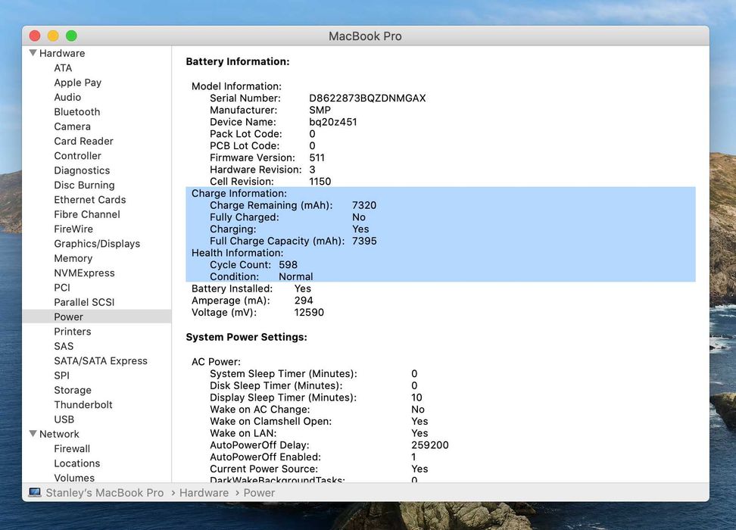The width and height of the screenshot is (736, 530).
Task: Open NVMExpress section
Action: click(x=84, y=273)
